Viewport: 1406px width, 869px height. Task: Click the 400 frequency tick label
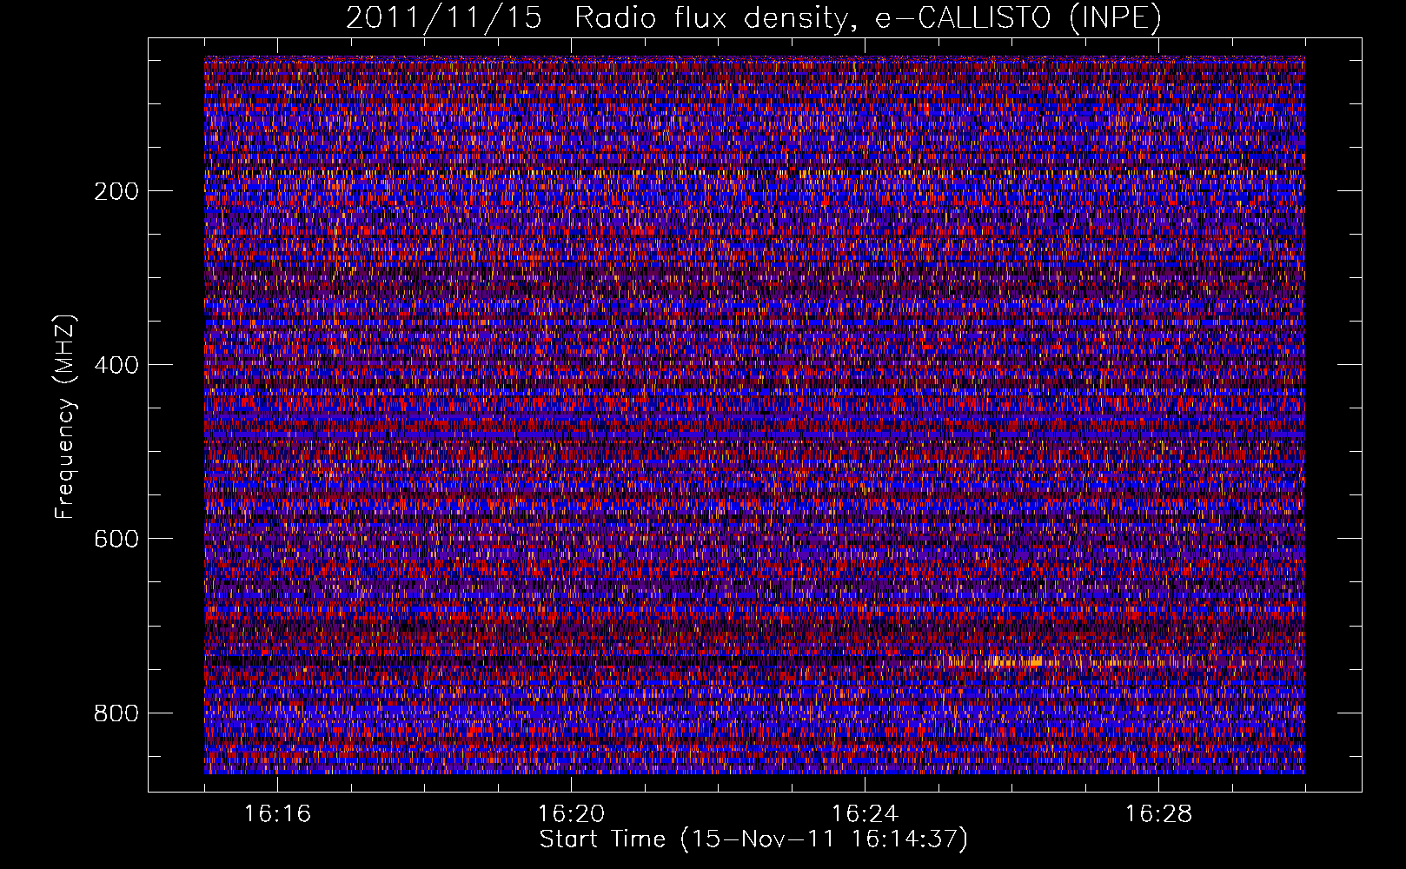coord(116,365)
